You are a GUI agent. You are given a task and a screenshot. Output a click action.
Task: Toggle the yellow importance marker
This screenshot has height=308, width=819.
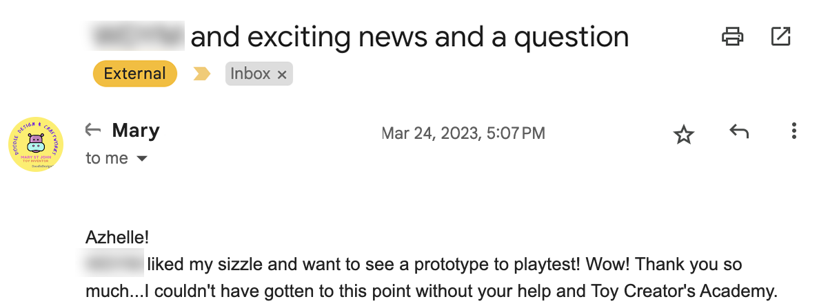click(201, 74)
